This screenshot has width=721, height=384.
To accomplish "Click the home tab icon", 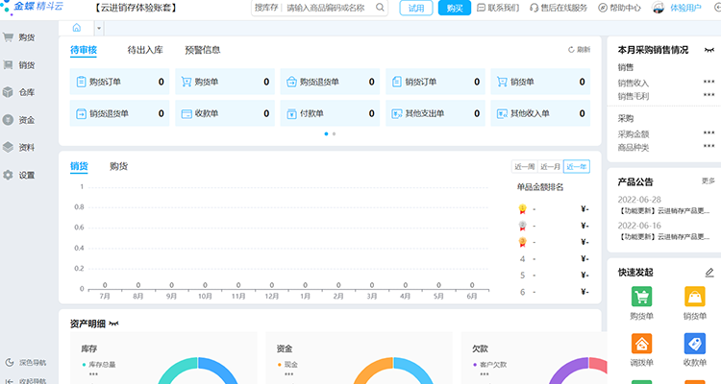I will pos(76,27).
